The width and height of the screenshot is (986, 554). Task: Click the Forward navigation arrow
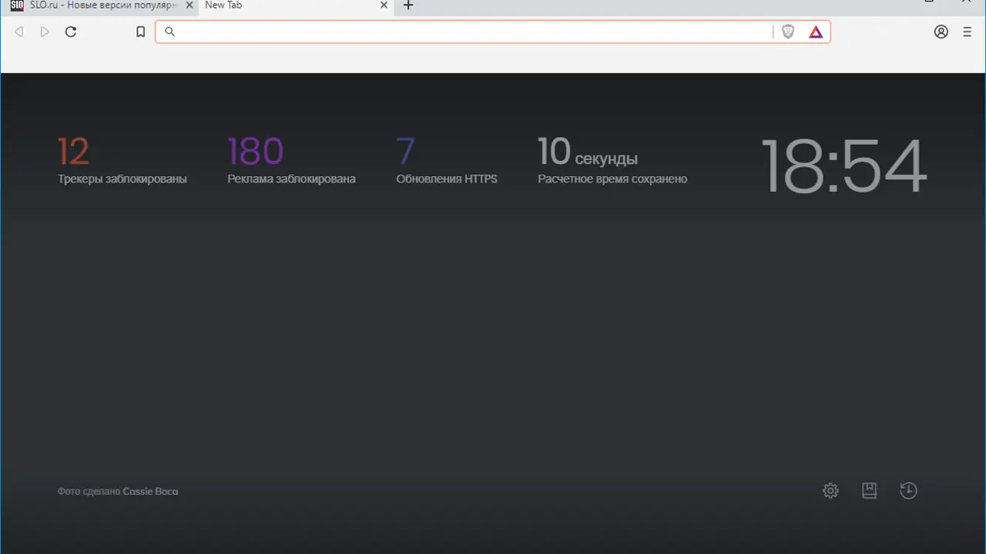[x=45, y=32]
